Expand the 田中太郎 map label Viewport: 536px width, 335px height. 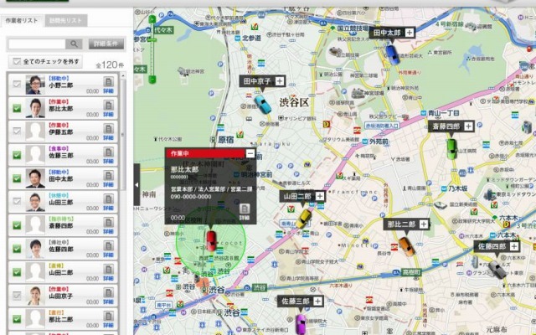410,33
